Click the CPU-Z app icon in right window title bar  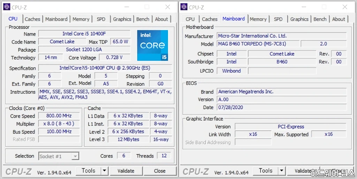coord(184,7)
